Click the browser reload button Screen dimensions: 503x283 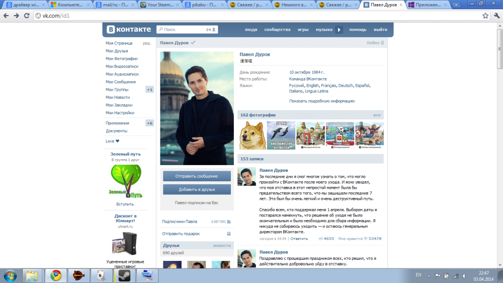pyautogui.click(x=27, y=16)
